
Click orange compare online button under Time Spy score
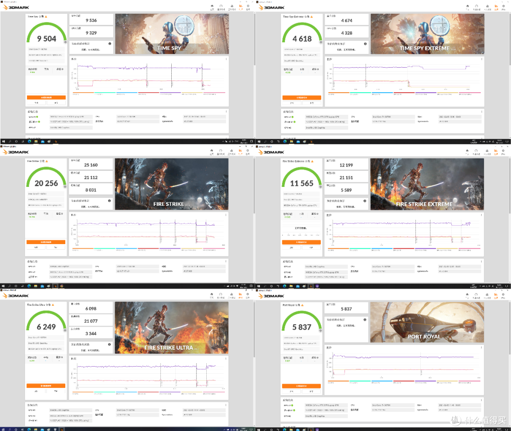click(x=46, y=97)
